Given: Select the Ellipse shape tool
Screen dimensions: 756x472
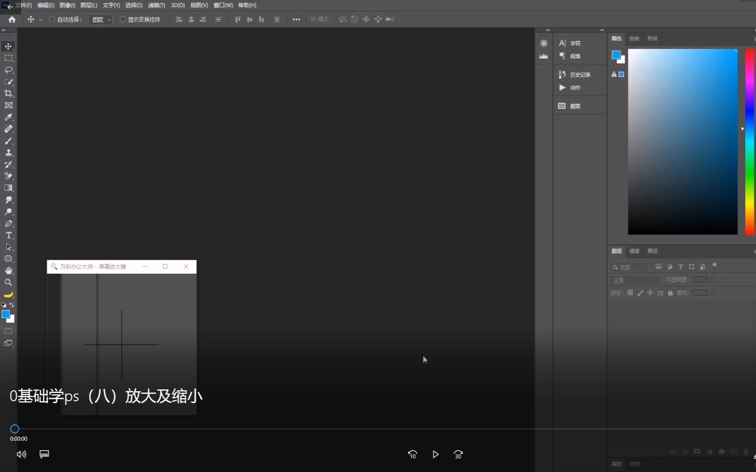Looking at the screenshot, I should pos(8,259).
